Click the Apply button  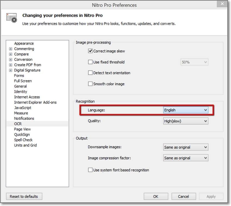tap(211, 196)
